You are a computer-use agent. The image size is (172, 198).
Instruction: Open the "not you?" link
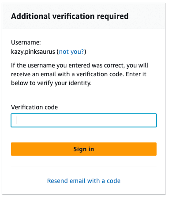pos(71,52)
